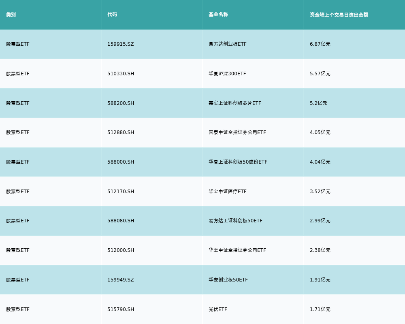Click outflow value 2.38亿元
The height and width of the screenshot is (324, 405).
tap(320, 250)
